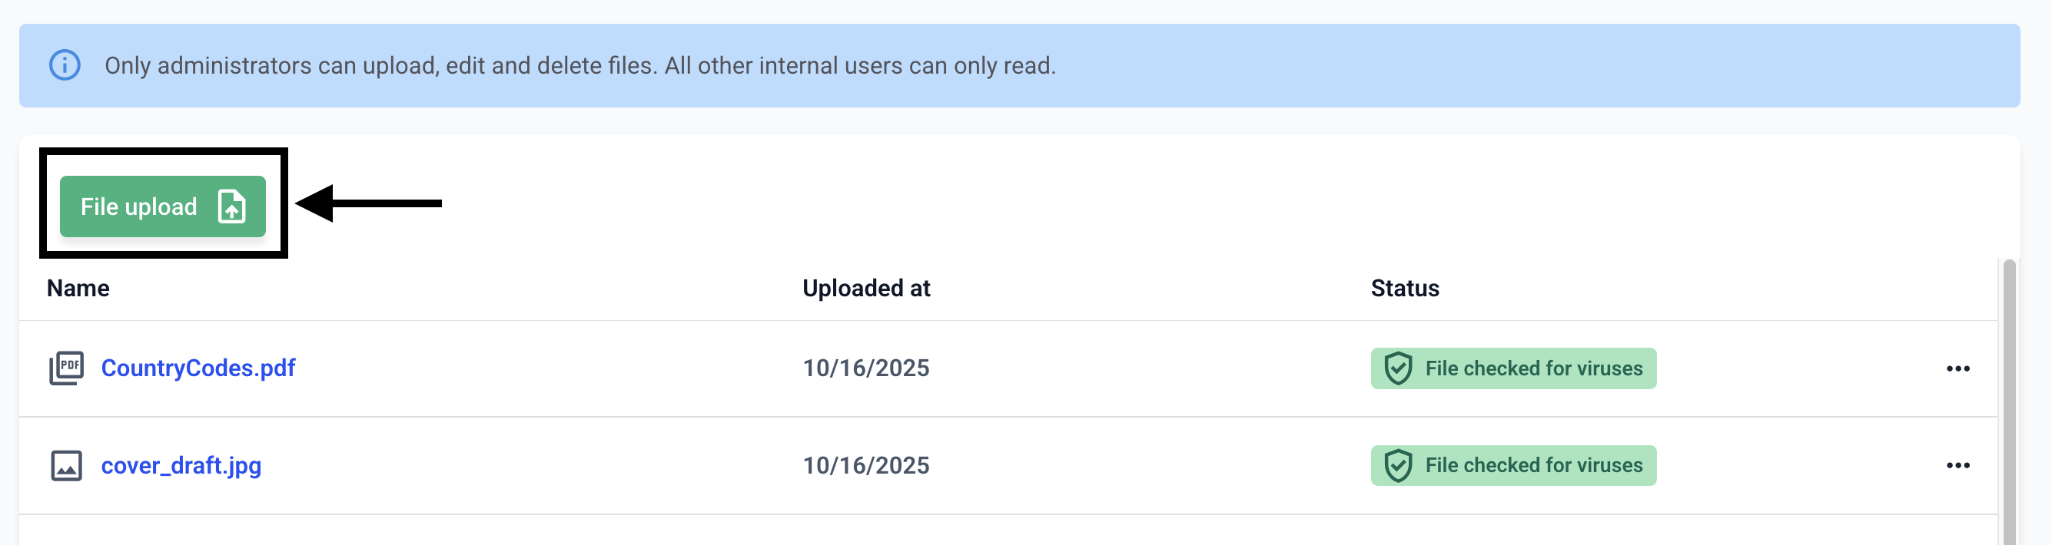Open the CountryCodes.pdf file link
The width and height of the screenshot is (2052, 545).
pos(198,368)
